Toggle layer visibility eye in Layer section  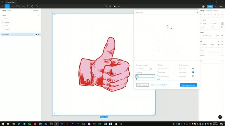(222, 36)
